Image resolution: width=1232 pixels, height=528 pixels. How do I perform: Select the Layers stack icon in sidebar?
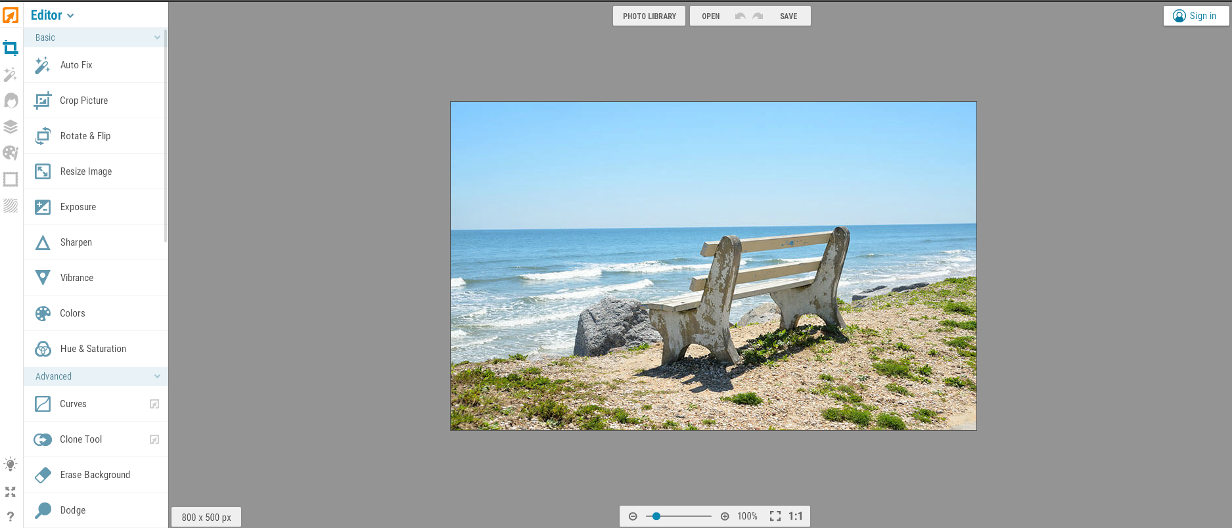tap(11, 127)
